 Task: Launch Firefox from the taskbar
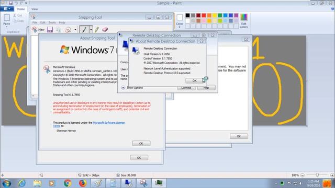coord(83,183)
